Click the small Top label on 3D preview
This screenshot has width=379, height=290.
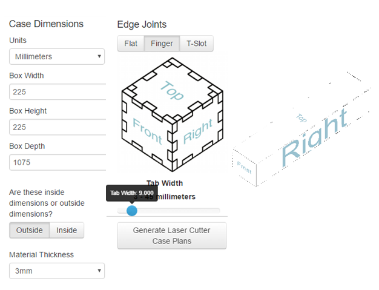300,116
